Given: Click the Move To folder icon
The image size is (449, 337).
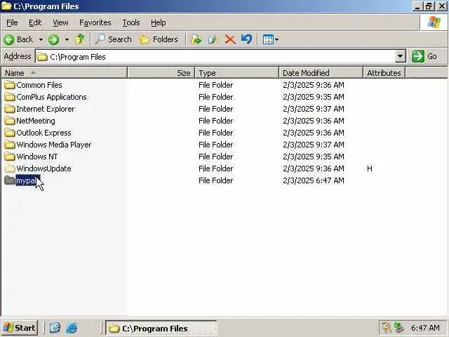Looking at the screenshot, I should pos(196,39).
